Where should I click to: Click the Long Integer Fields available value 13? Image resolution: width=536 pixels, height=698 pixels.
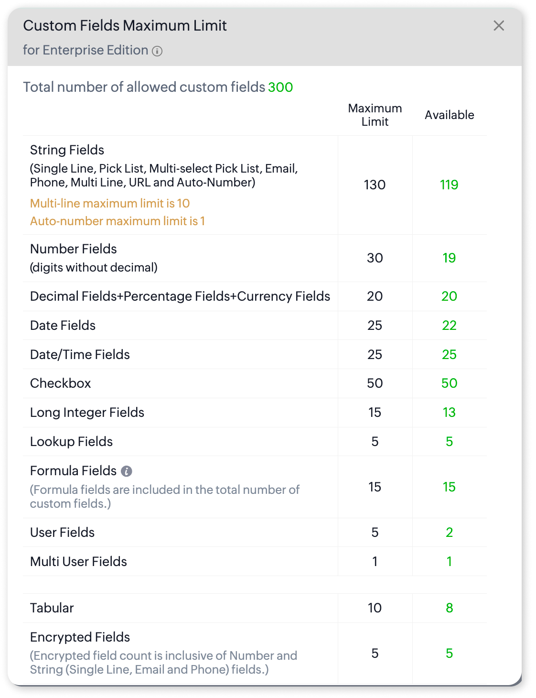449,413
